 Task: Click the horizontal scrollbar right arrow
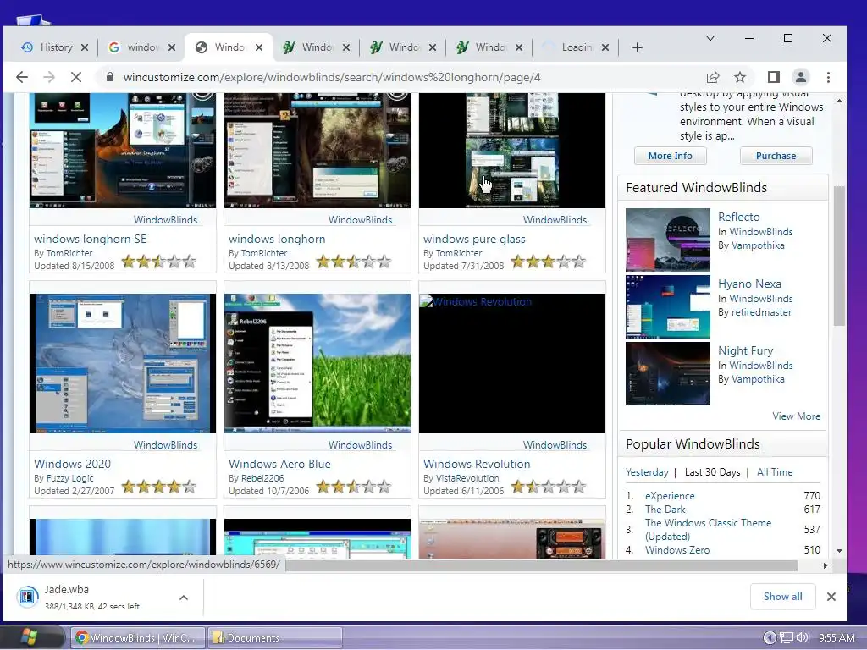825,565
